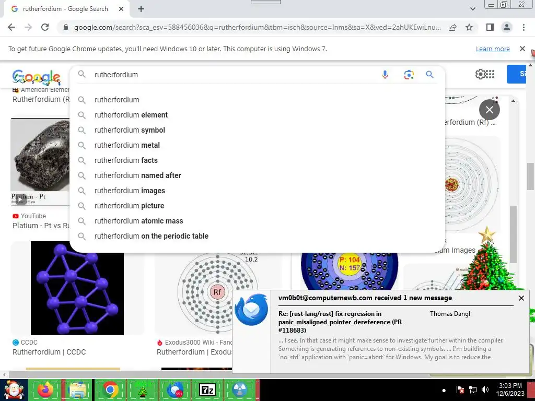Image resolution: width=535 pixels, height=401 pixels.
Task: Click the side panel scrollbar thumb
Action: 513,234
